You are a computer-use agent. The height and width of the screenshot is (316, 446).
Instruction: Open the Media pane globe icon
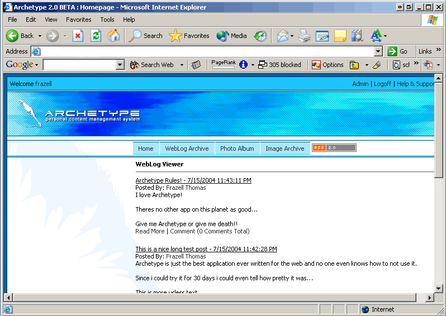231,36
